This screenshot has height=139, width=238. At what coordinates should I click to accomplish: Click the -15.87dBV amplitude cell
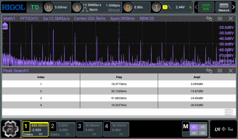point(197,91)
